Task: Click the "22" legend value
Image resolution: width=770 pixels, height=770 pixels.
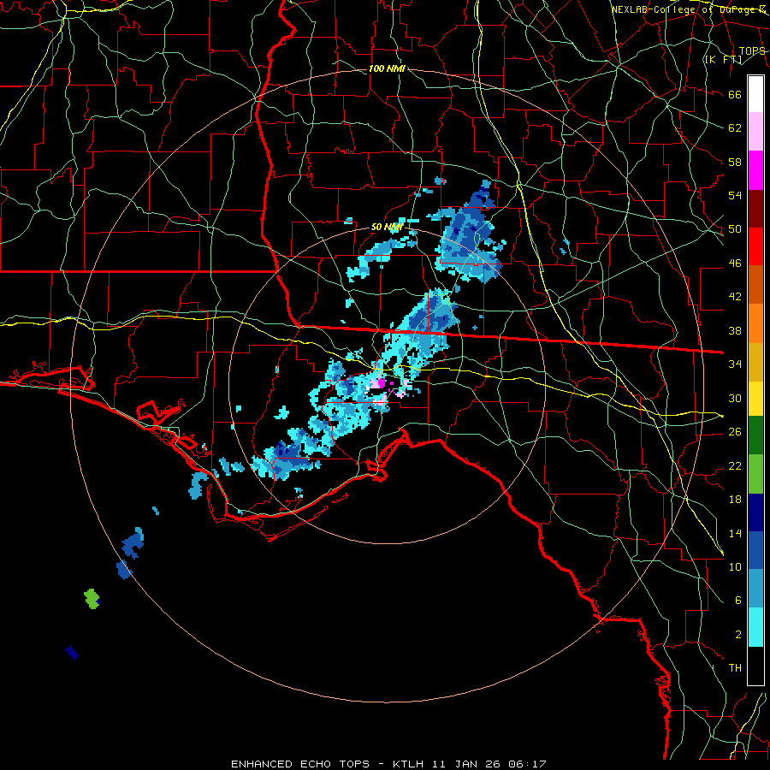Action: pos(735,466)
